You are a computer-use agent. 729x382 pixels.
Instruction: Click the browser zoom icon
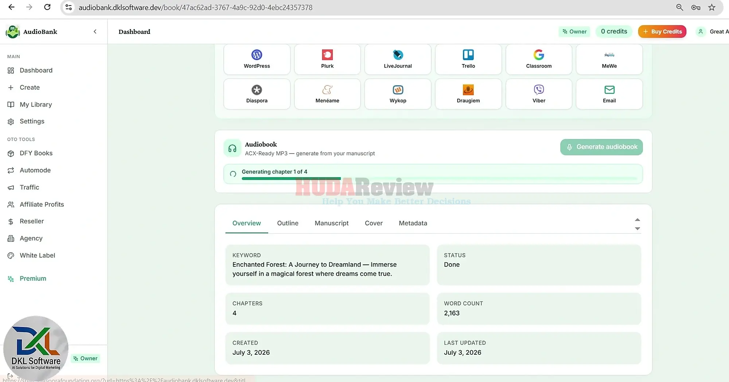click(x=679, y=7)
